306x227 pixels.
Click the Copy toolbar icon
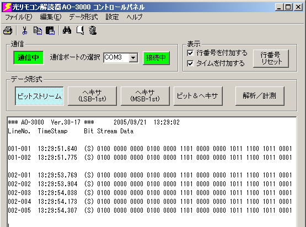coord(37,31)
